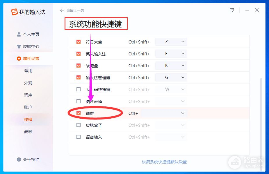Screen dimensions: 269x174
Task: Uncheck the 输入法管理器 shortcut checkbox
Action: coord(79,77)
